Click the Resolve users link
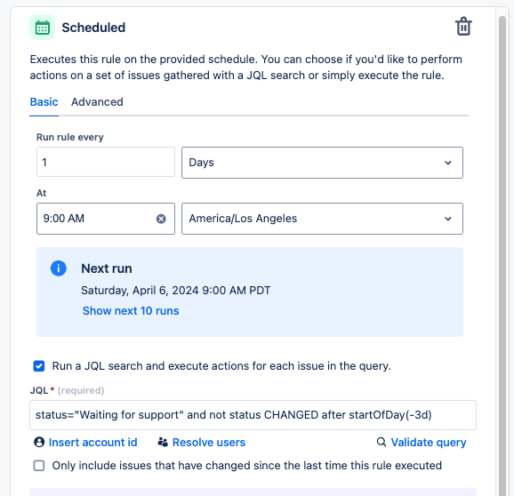The width and height of the screenshot is (514, 496). click(209, 442)
